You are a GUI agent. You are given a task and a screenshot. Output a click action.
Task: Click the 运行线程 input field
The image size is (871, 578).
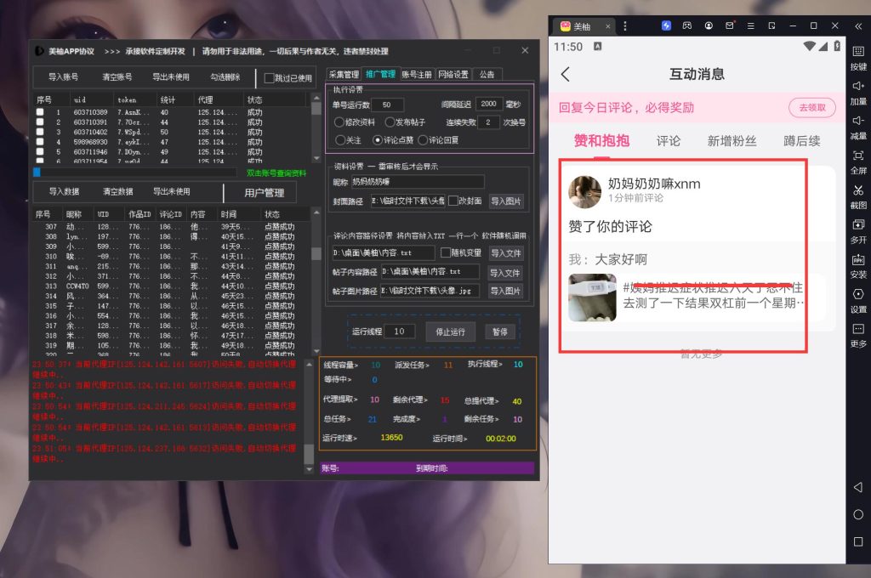399,331
